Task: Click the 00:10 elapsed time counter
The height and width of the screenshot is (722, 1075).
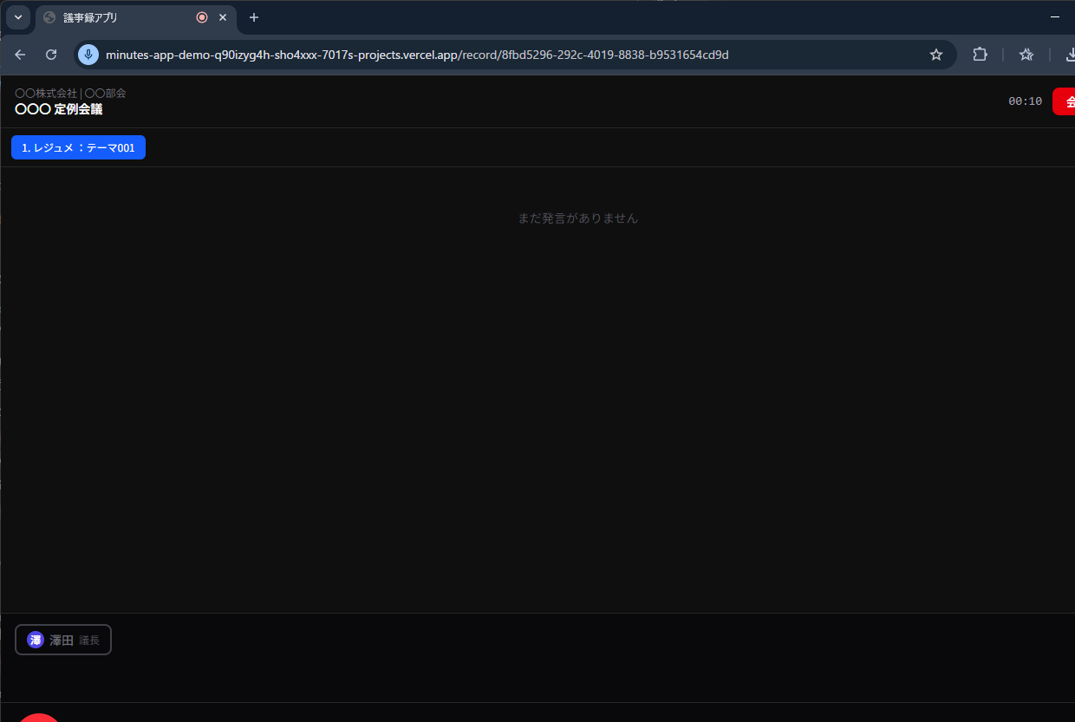Action: [1025, 101]
